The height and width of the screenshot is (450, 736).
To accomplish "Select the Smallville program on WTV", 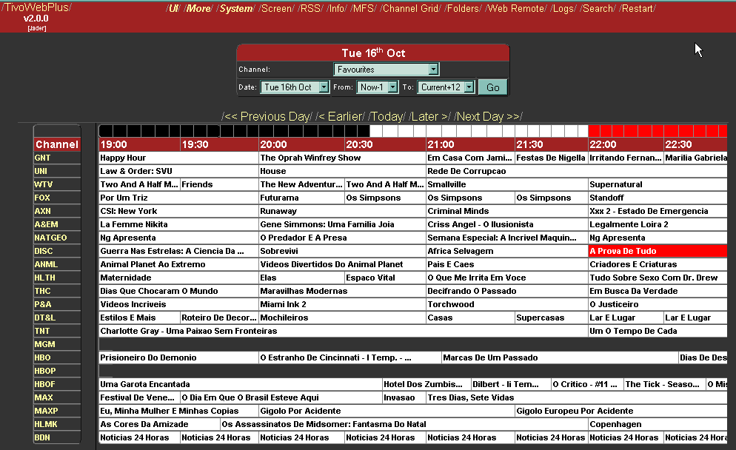I will click(x=447, y=185).
